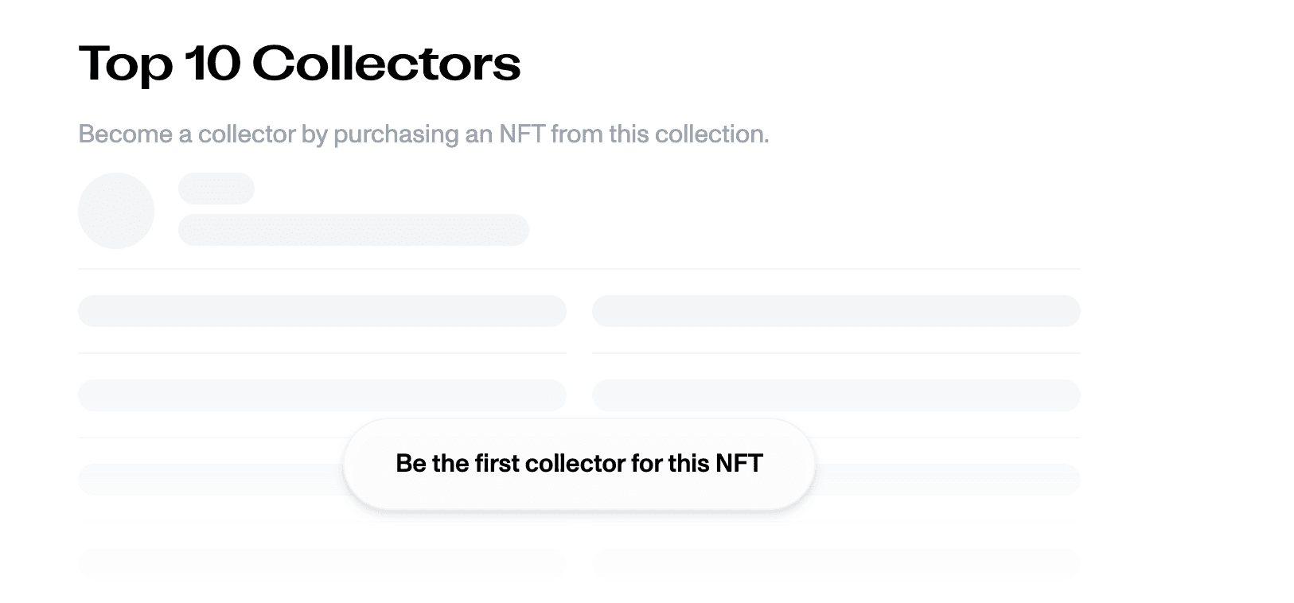Viewport: 1294px width, 603px height.
Task: Click the faded placeholder bar left of the button
Action: tap(211, 480)
